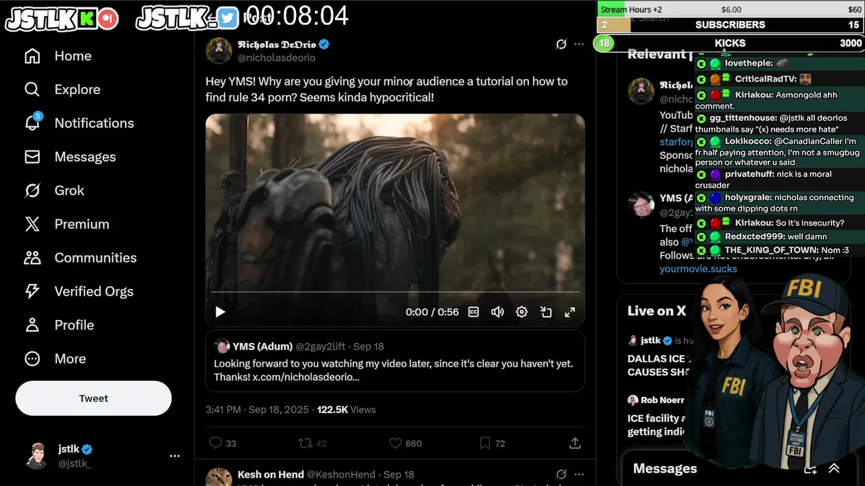Go to Communities
Viewport: 865px width, 486px height.
pos(80,258)
